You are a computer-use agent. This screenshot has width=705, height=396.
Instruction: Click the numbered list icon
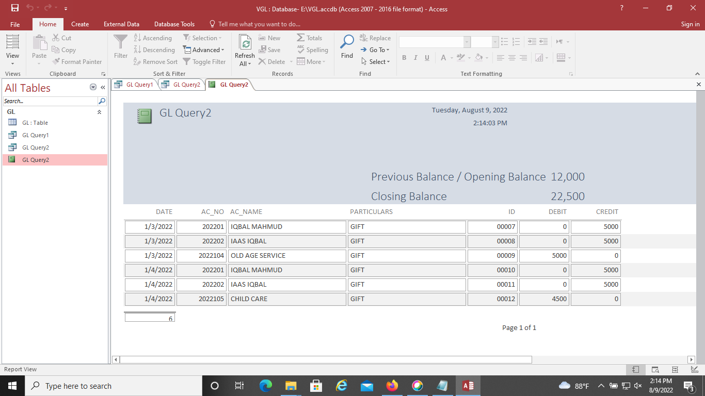[x=516, y=42]
